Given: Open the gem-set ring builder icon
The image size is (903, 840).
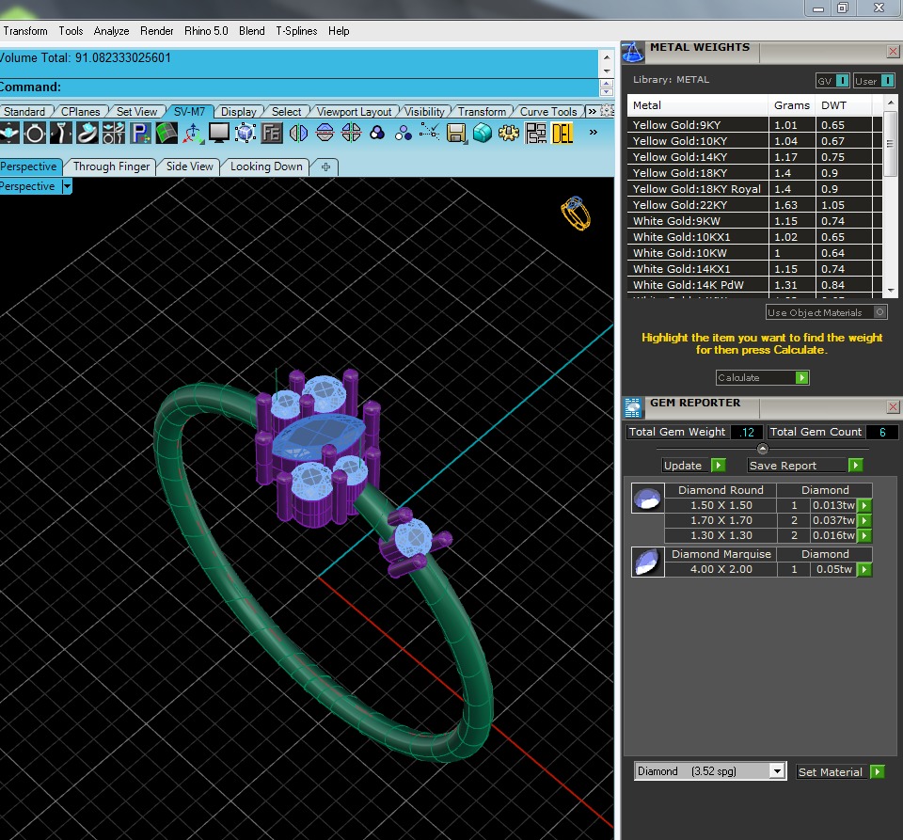Looking at the screenshot, I should pos(87,134).
